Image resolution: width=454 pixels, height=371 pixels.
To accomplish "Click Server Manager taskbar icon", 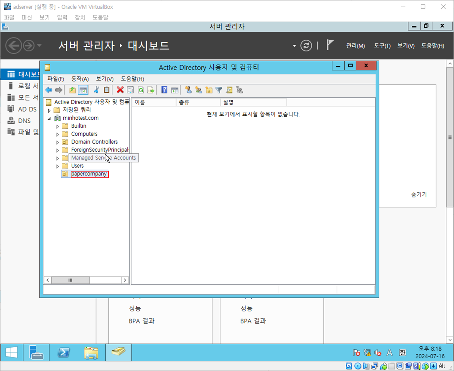I will coord(36,353).
